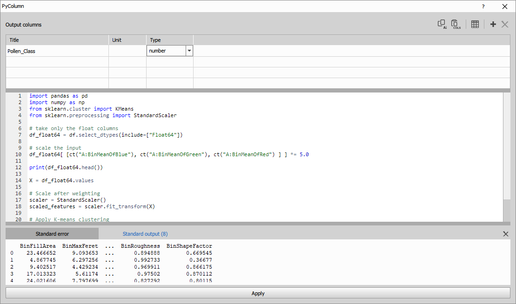This screenshot has width=516, height=304.
Task: Click the empty second row Title cell
Action: (x=56, y=62)
